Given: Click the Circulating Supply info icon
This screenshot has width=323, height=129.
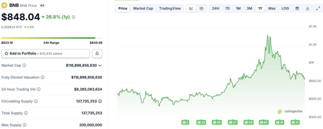Looking at the screenshot, I should coord(36,101).
